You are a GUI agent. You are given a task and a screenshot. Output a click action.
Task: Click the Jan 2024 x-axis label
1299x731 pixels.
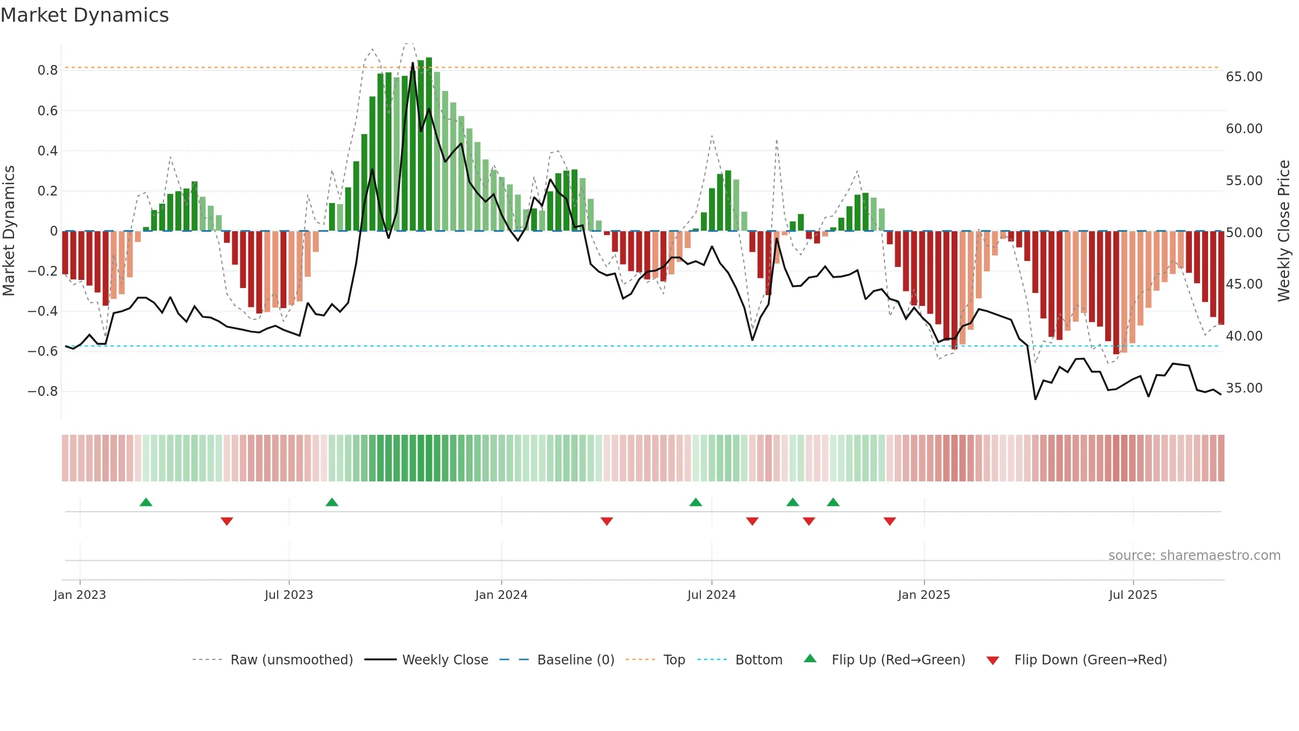pyautogui.click(x=502, y=595)
